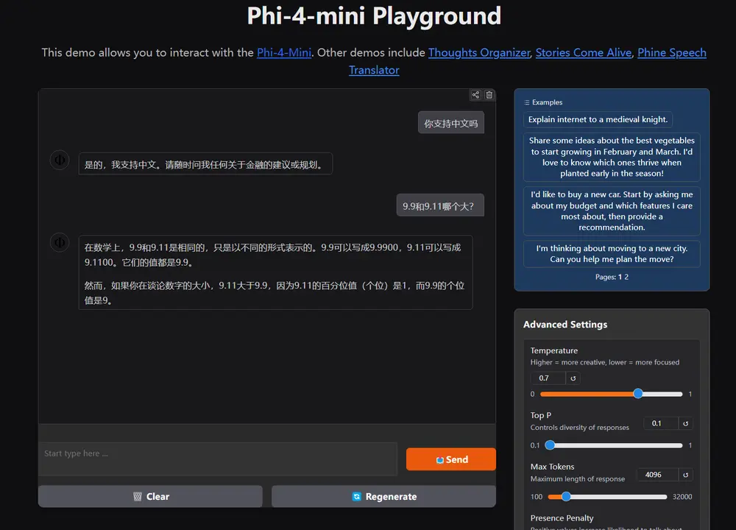Click the 'Presence Penalty' label
Image resolution: width=736 pixels, height=530 pixels.
point(562,517)
